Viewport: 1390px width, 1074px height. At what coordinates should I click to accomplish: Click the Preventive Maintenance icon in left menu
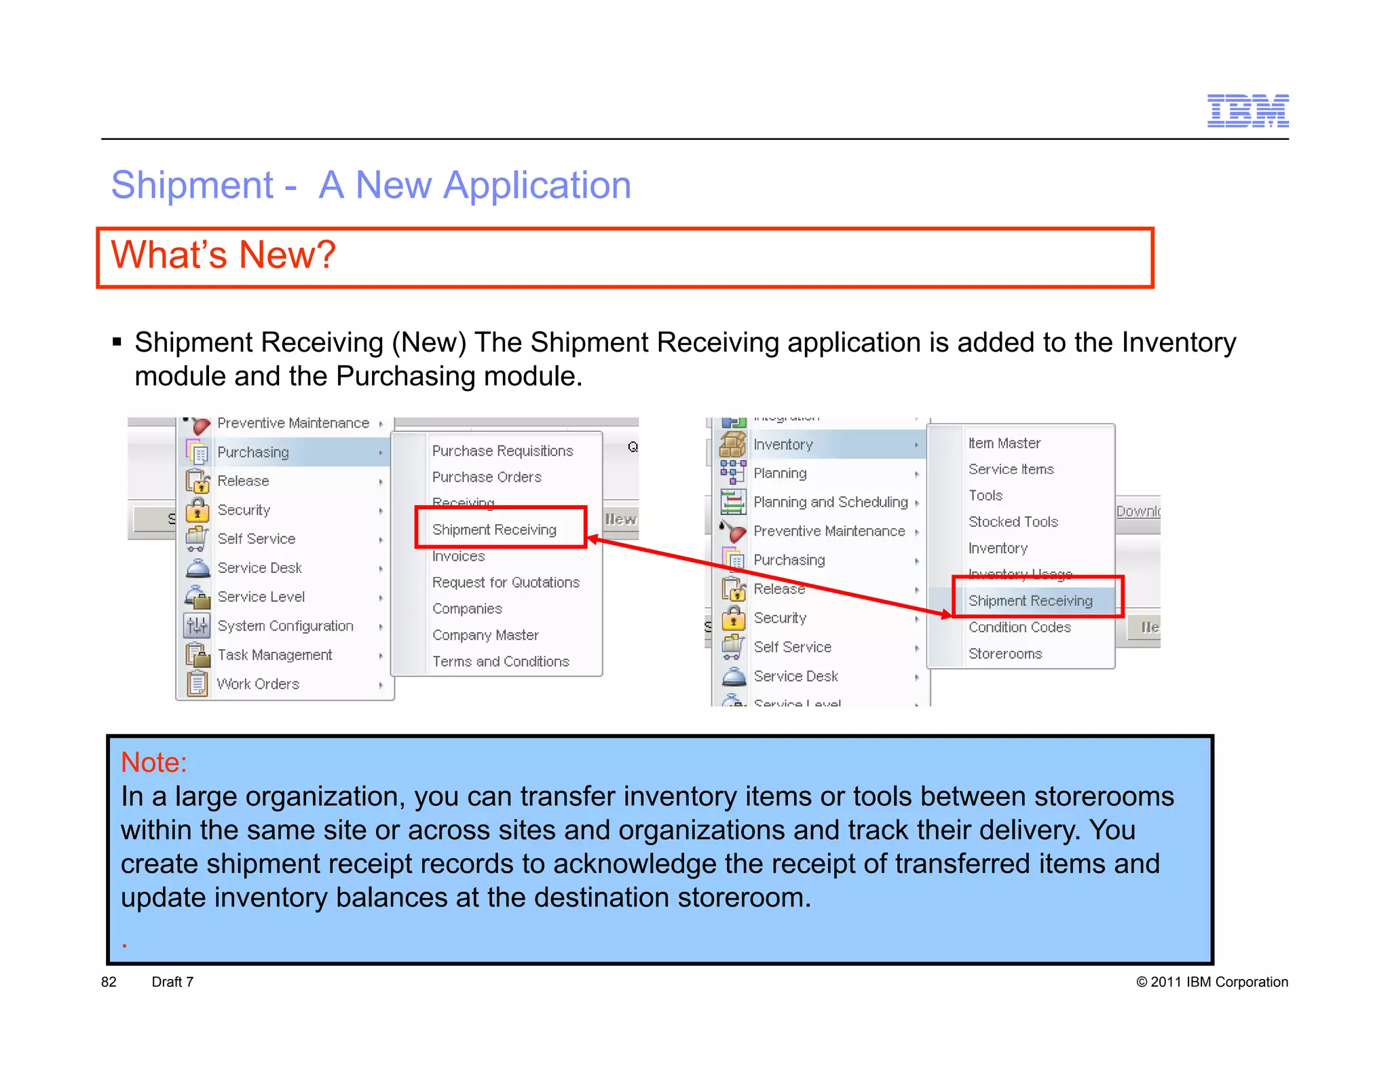(198, 425)
